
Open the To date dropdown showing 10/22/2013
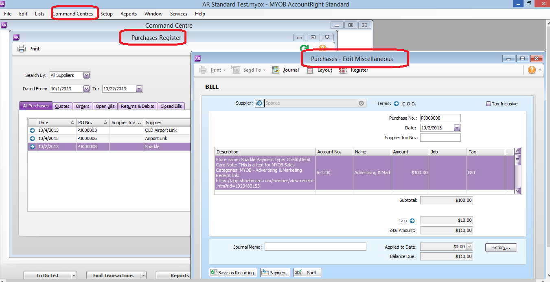pyautogui.click(x=139, y=89)
